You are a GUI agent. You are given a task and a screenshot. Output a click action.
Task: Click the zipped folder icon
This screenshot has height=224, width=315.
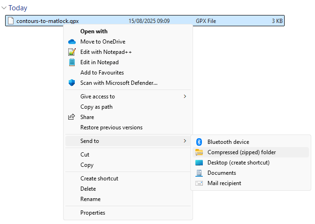[x=199, y=152]
